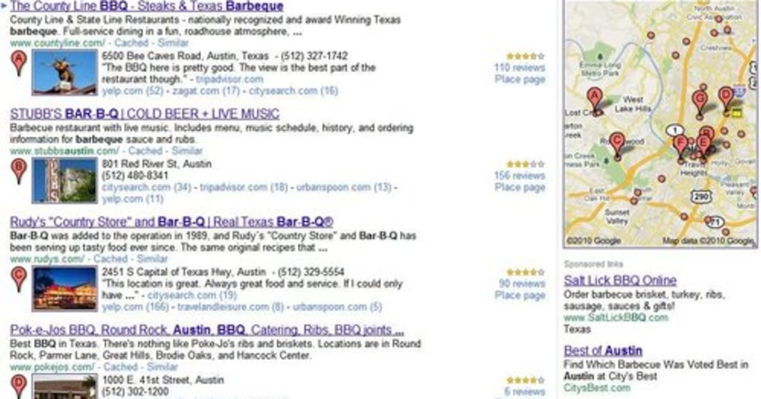Open Pok-e-Jos BBQ result title
Screen dimensions: 761x399
coord(207,330)
